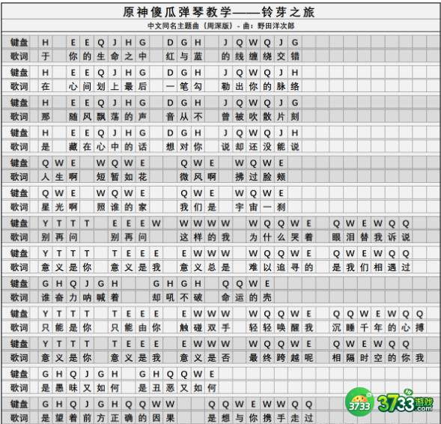
Task: Pick the lyric cell 携
Action: point(267,418)
